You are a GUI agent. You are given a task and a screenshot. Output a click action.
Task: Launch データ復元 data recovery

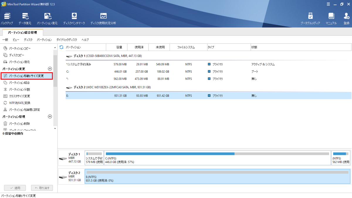click(x=25, y=19)
